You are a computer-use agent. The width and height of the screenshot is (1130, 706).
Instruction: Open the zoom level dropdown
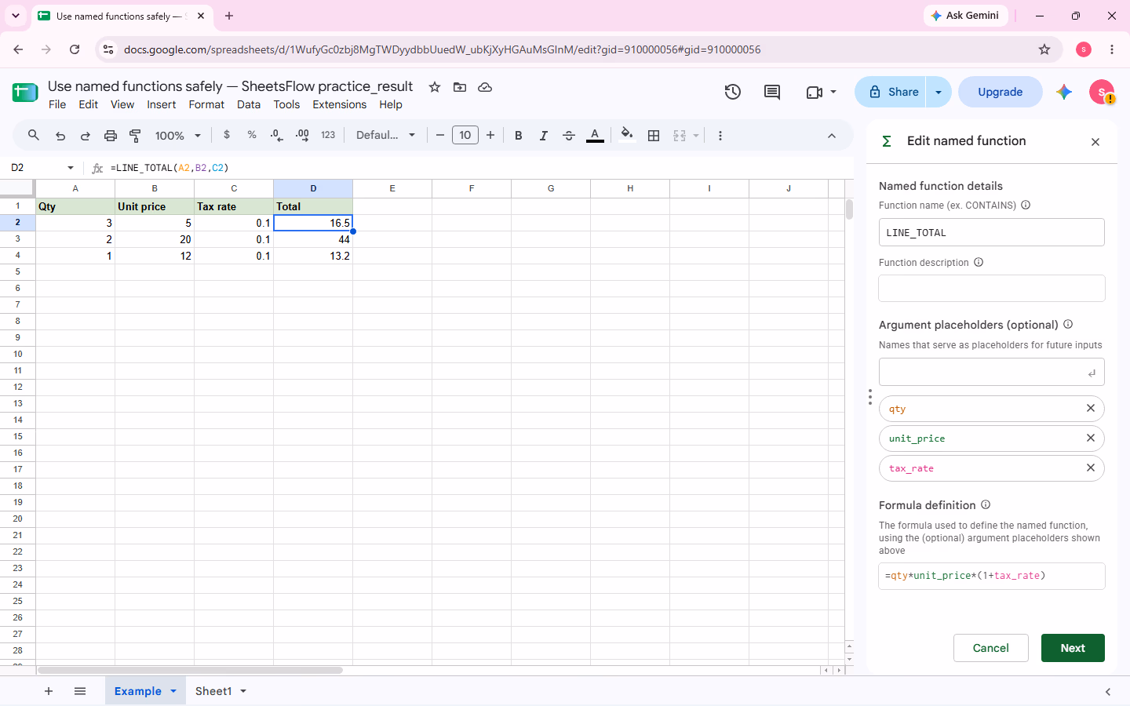[178, 135]
